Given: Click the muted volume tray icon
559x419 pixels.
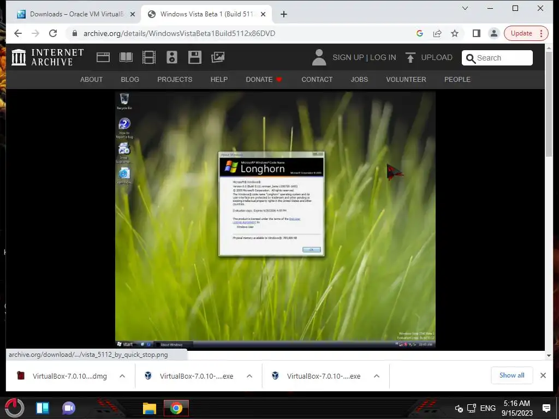Looking at the screenshot, I should pos(459,408).
